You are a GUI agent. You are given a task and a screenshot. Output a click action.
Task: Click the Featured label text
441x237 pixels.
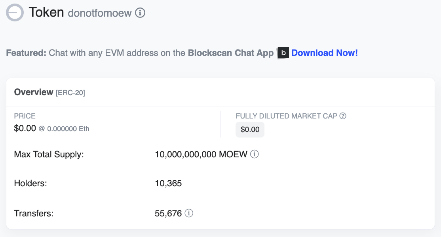click(x=26, y=53)
